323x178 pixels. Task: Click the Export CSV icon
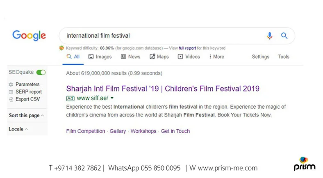click(x=11, y=99)
